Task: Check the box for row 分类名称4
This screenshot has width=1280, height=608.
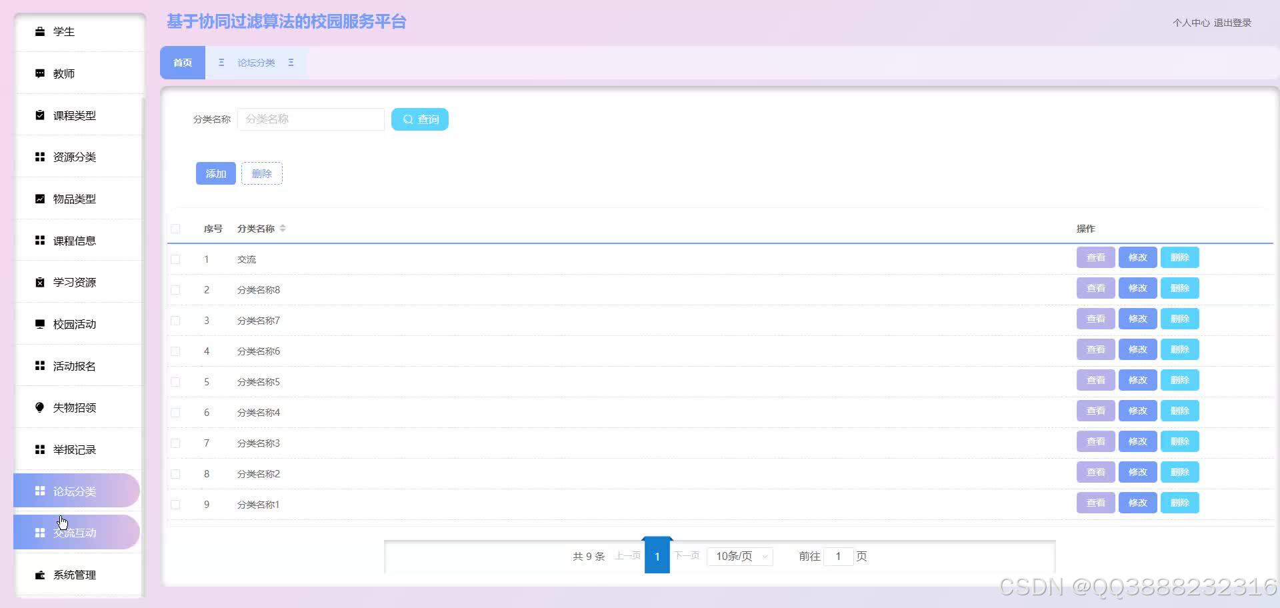Action: tap(175, 413)
